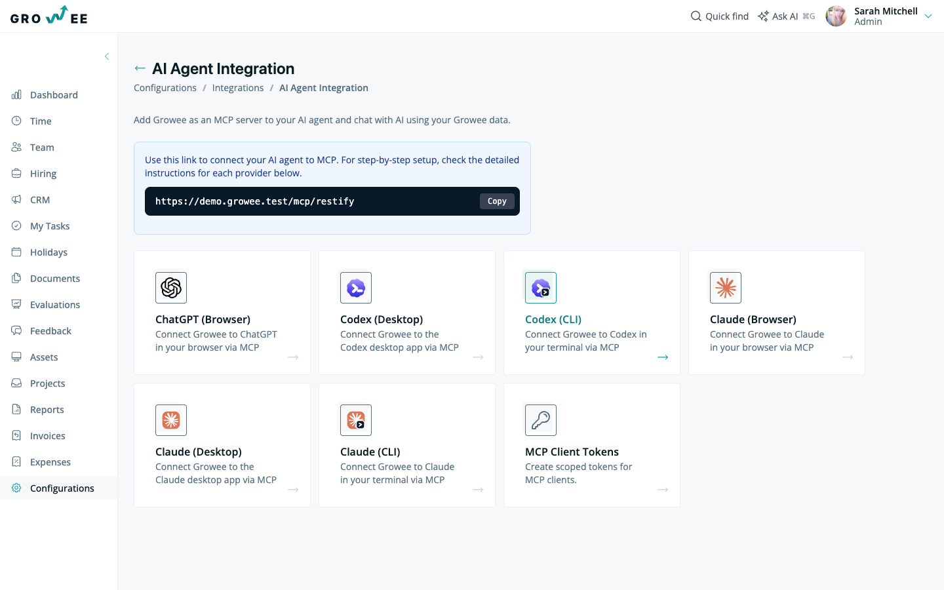Click the arrow on the Codex (Desktop) card
Image resolution: width=944 pixels, height=590 pixels.
478,357
